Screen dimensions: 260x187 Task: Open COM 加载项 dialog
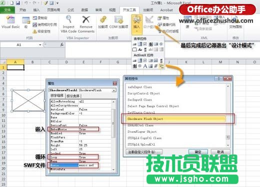point(118,22)
